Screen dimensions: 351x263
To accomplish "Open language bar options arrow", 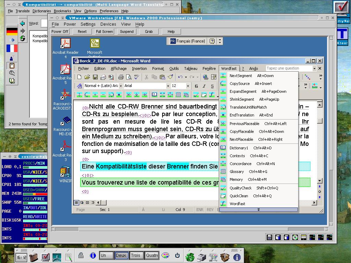I will pos(220,41).
